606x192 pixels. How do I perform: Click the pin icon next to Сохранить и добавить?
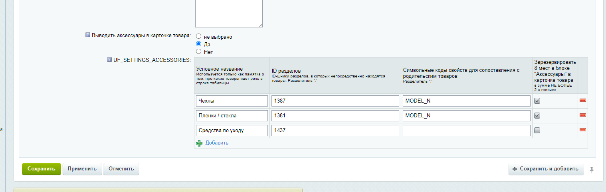592,169
